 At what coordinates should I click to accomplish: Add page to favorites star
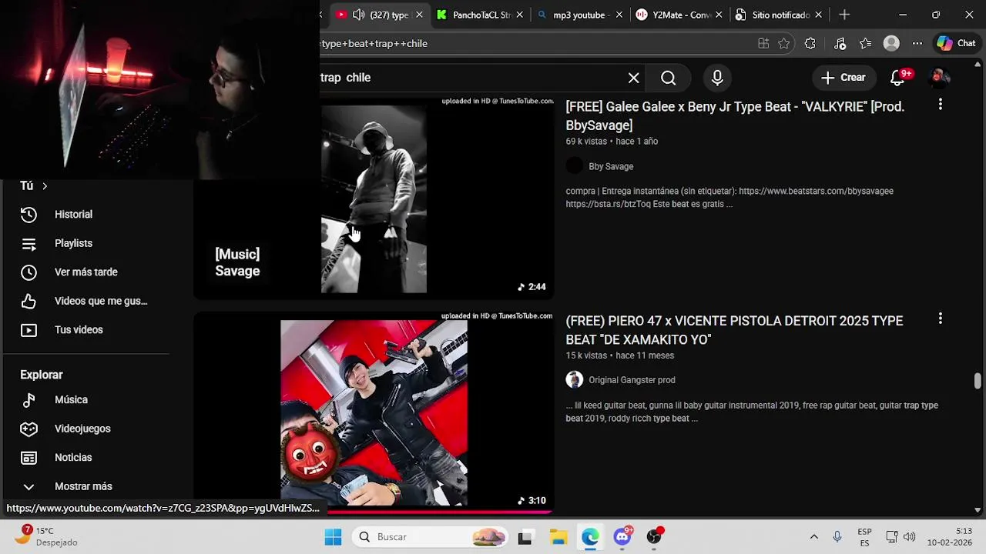coord(784,44)
